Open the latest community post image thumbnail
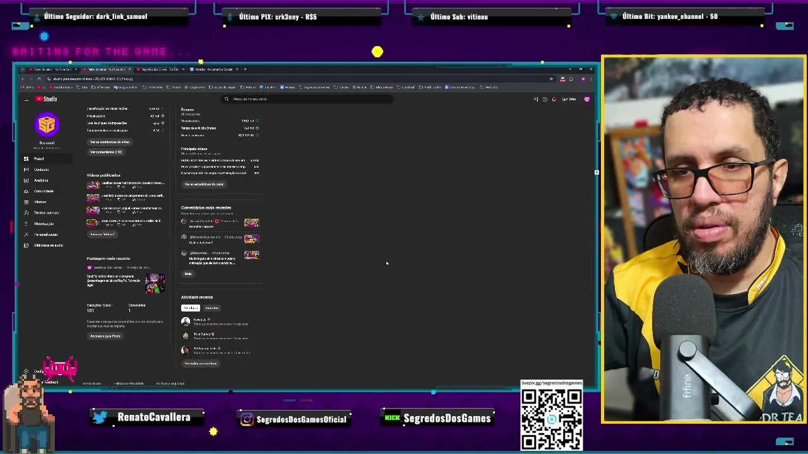The height and width of the screenshot is (454, 808). click(155, 283)
